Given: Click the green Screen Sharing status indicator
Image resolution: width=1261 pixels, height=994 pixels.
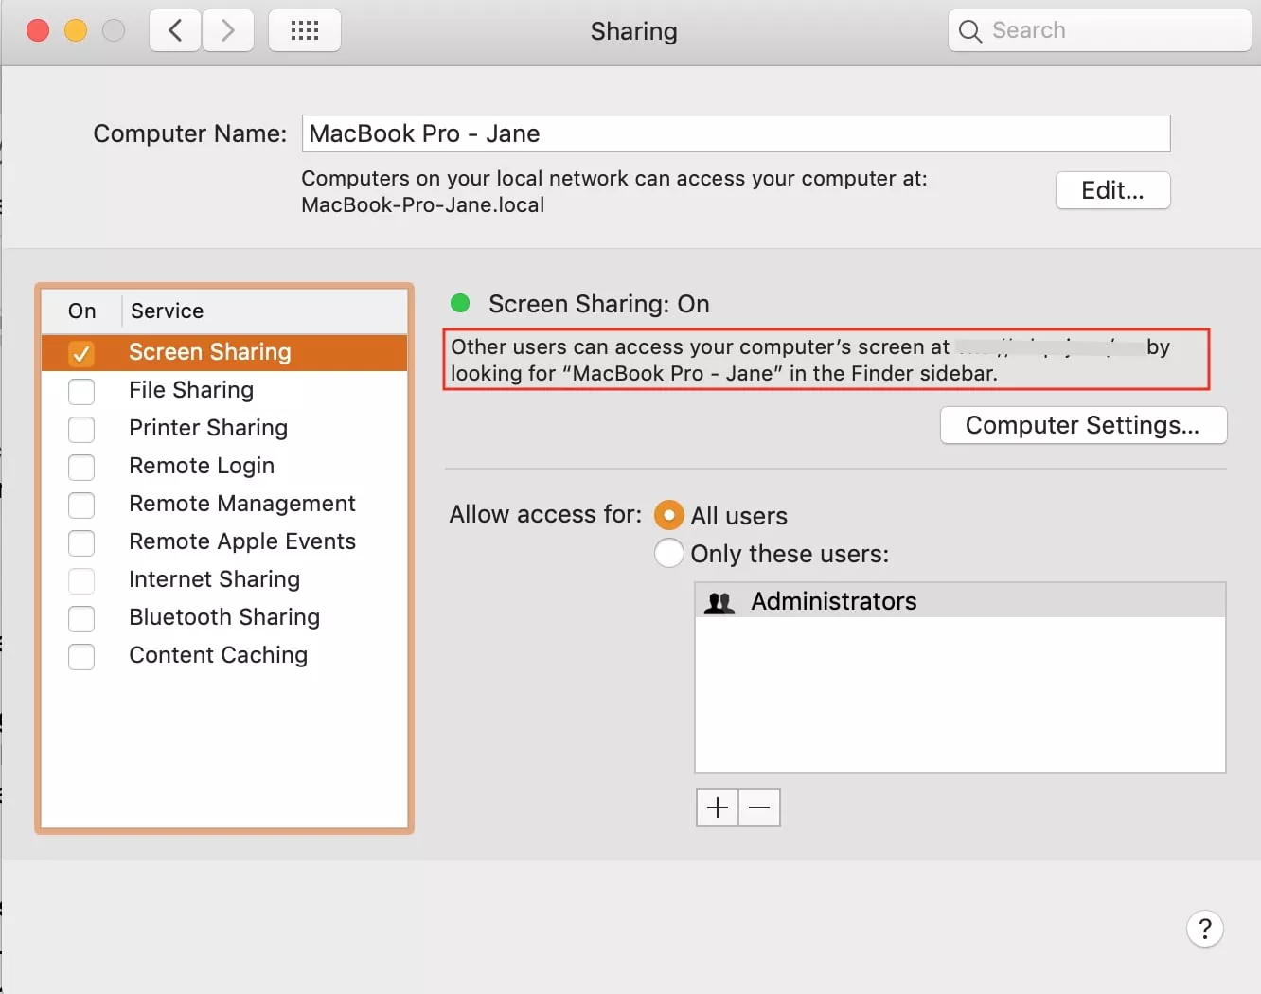Looking at the screenshot, I should (460, 303).
